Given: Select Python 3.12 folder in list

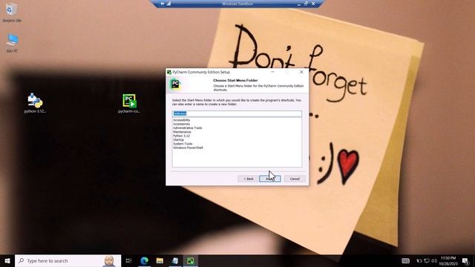Looking at the screenshot, I should click(181, 136).
